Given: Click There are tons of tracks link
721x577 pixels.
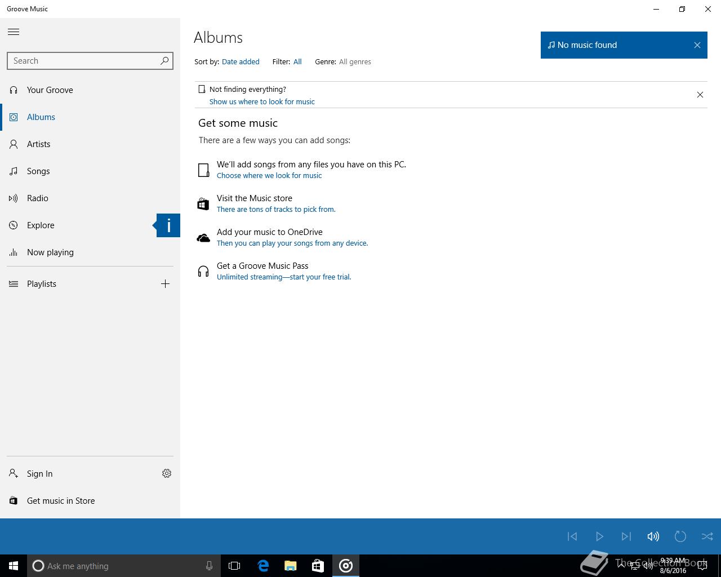Looking at the screenshot, I should pos(276,210).
